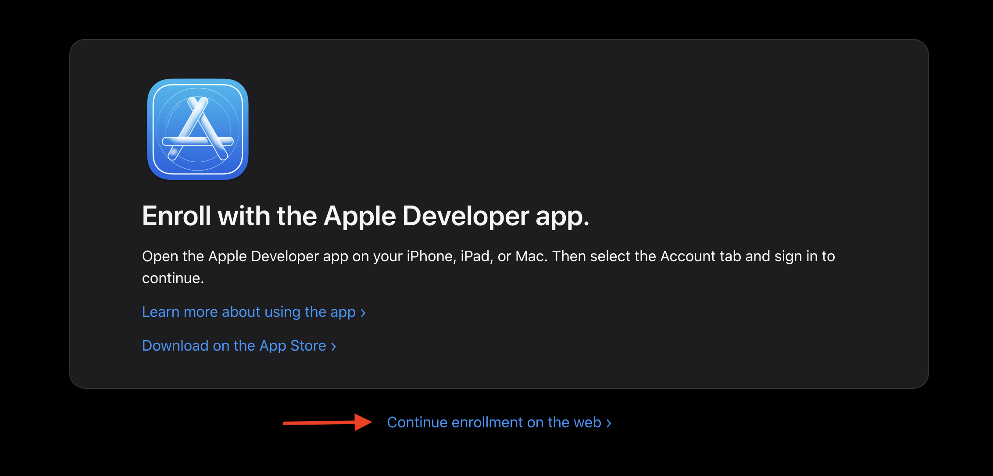993x476 pixels.
Task: Click the 'Enroll with the Apple Developer app.' heading
Action: [x=365, y=217]
